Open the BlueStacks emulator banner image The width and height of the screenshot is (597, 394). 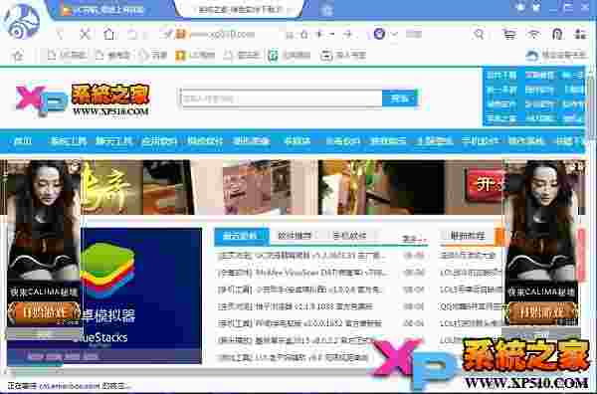coord(141,295)
